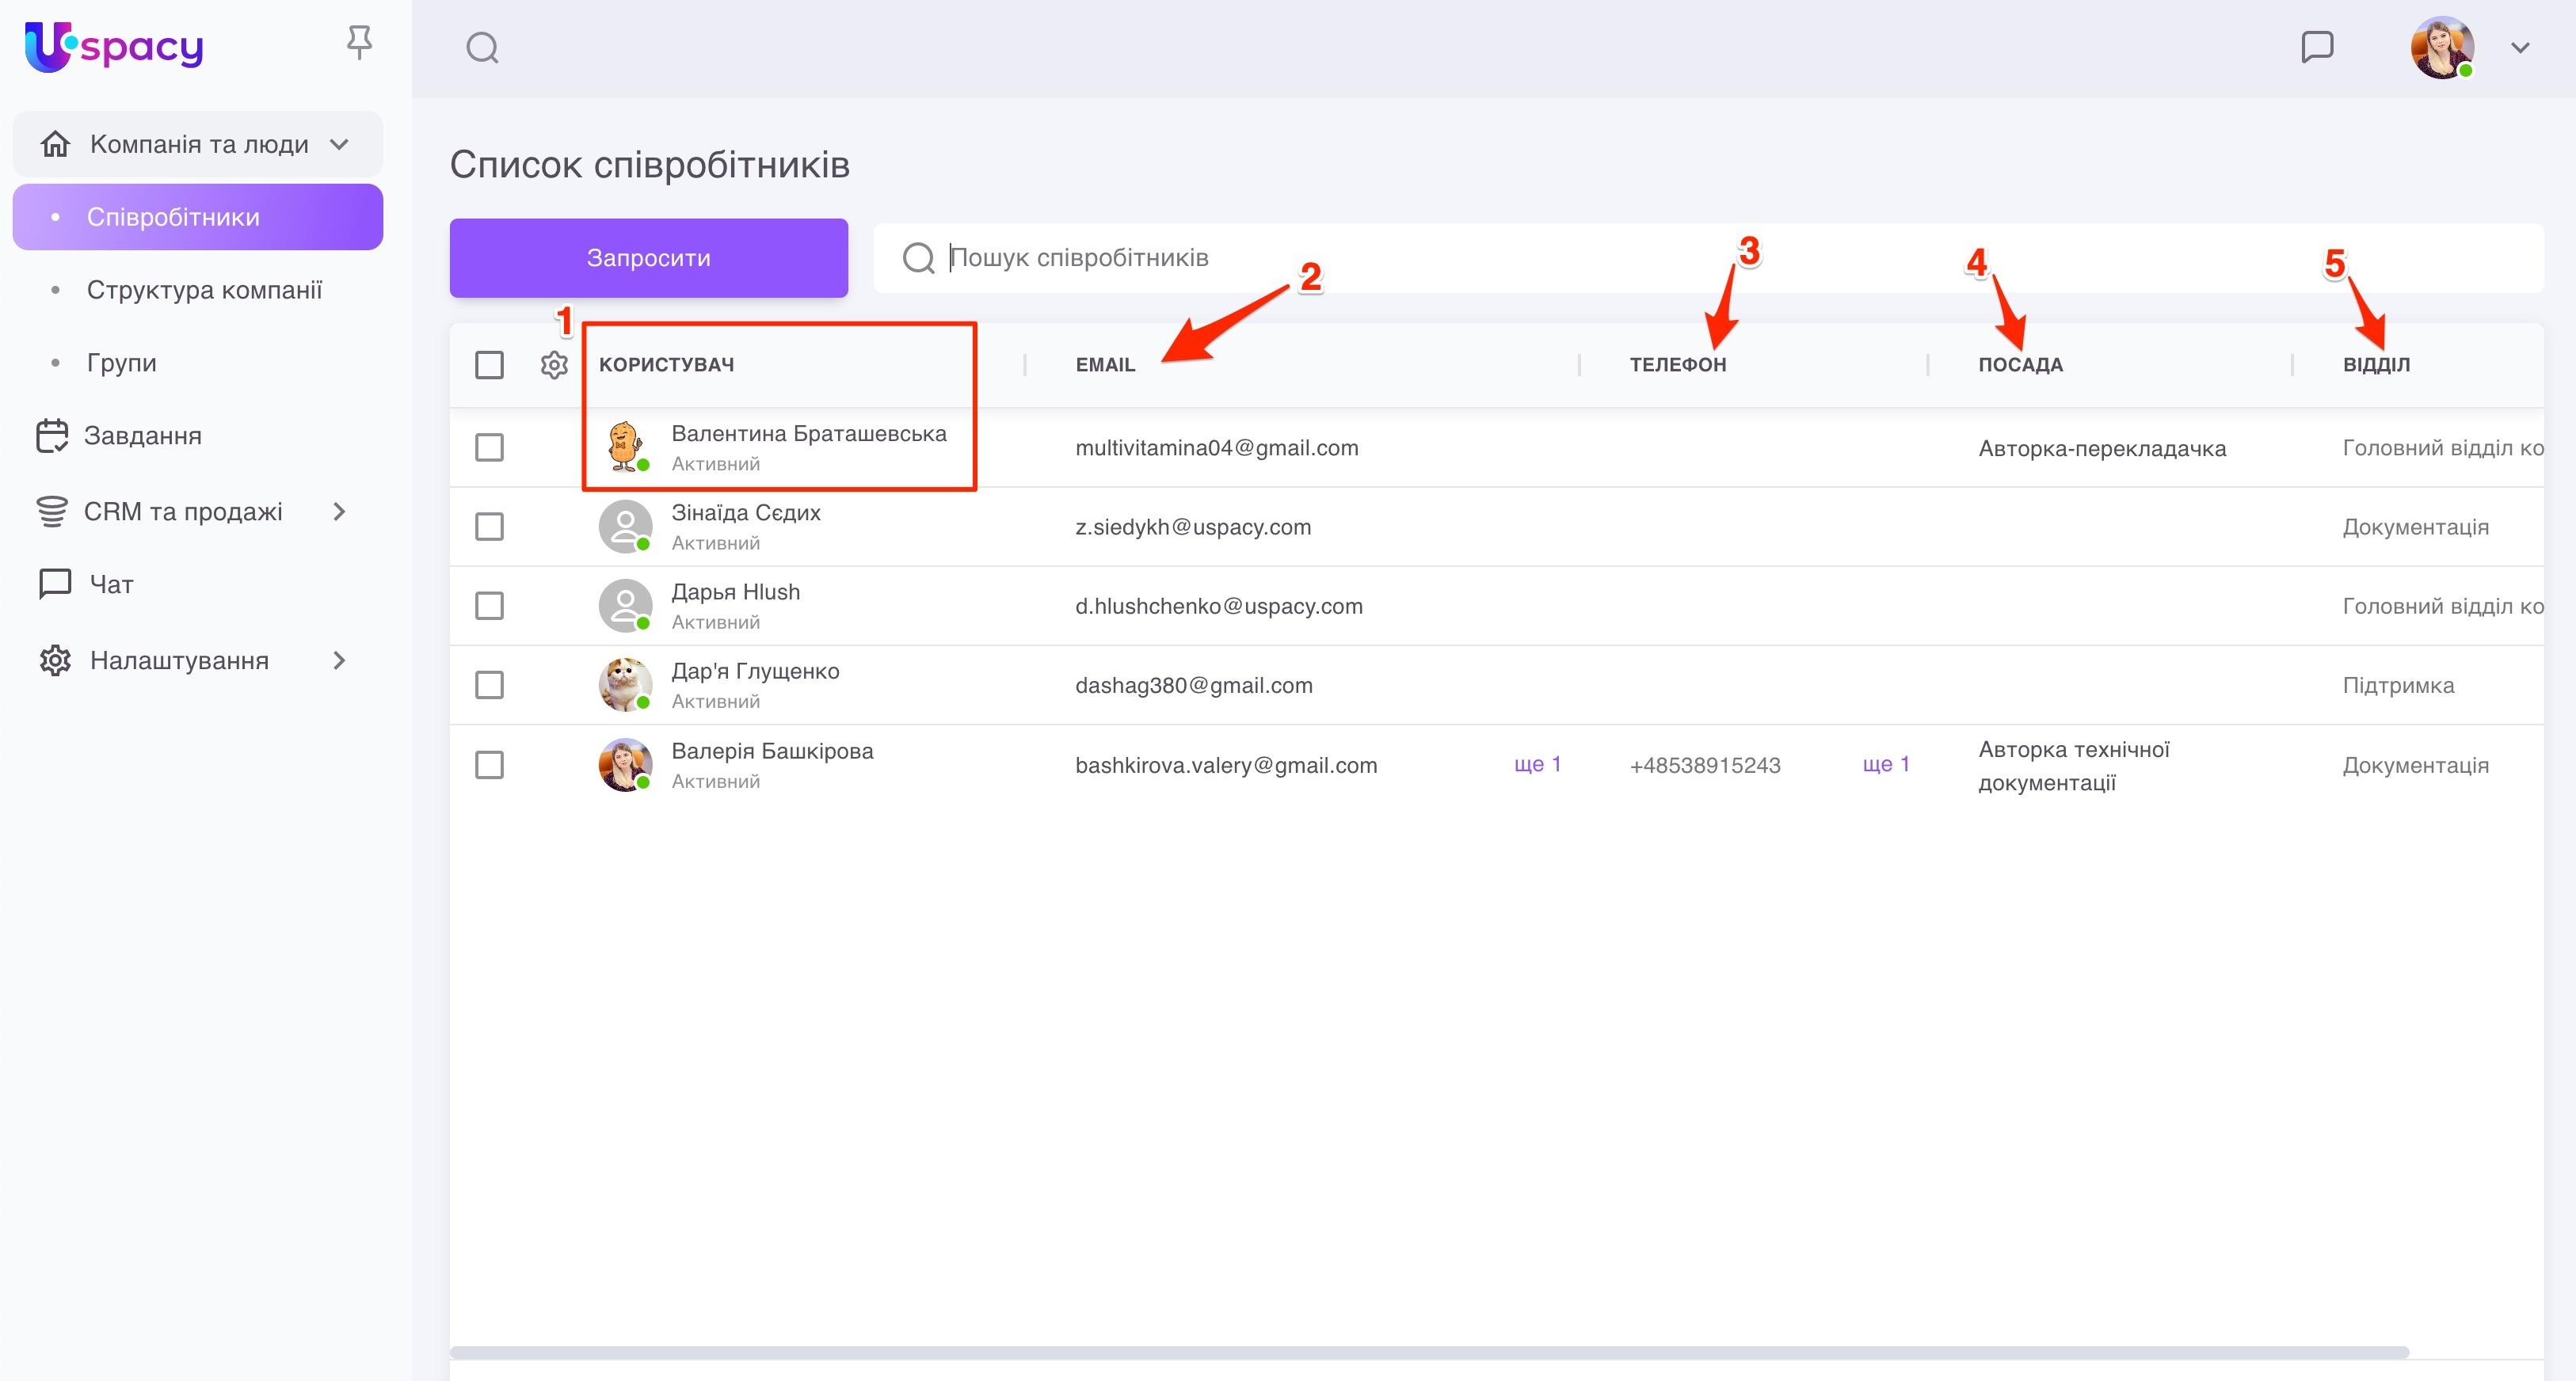Click email d.hlushchenko@uspacy.com
Screen dimensions: 2576x1381
coord(1219,606)
